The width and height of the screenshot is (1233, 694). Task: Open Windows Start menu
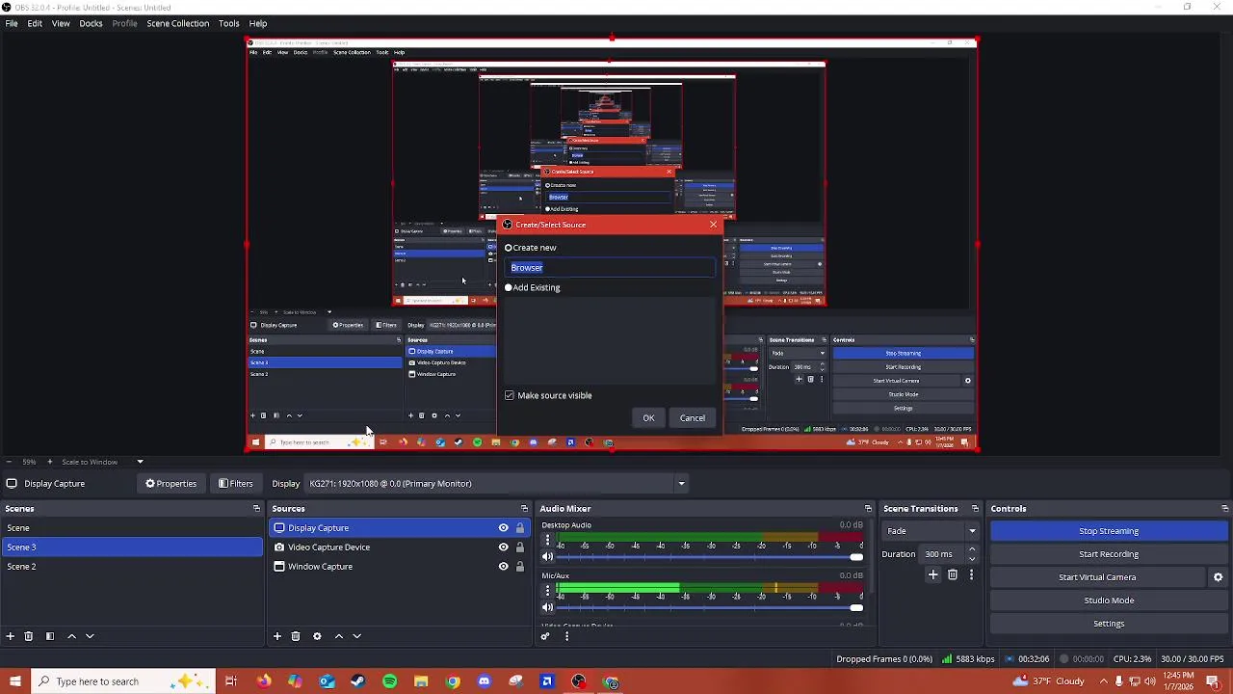coord(15,681)
